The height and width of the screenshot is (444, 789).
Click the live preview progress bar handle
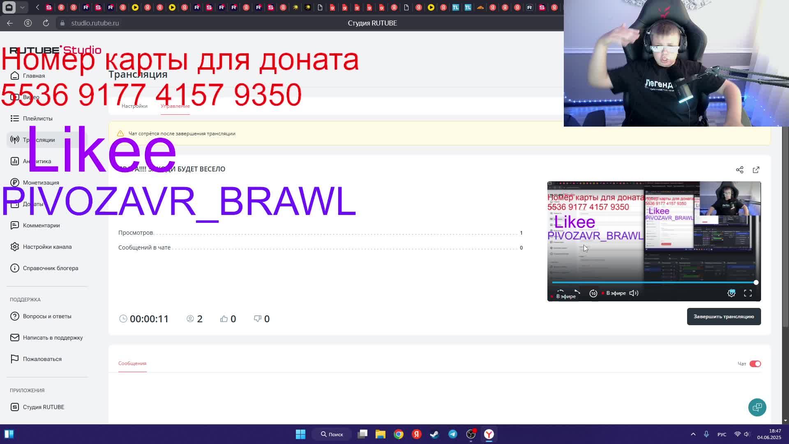pyautogui.click(x=756, y=282)
